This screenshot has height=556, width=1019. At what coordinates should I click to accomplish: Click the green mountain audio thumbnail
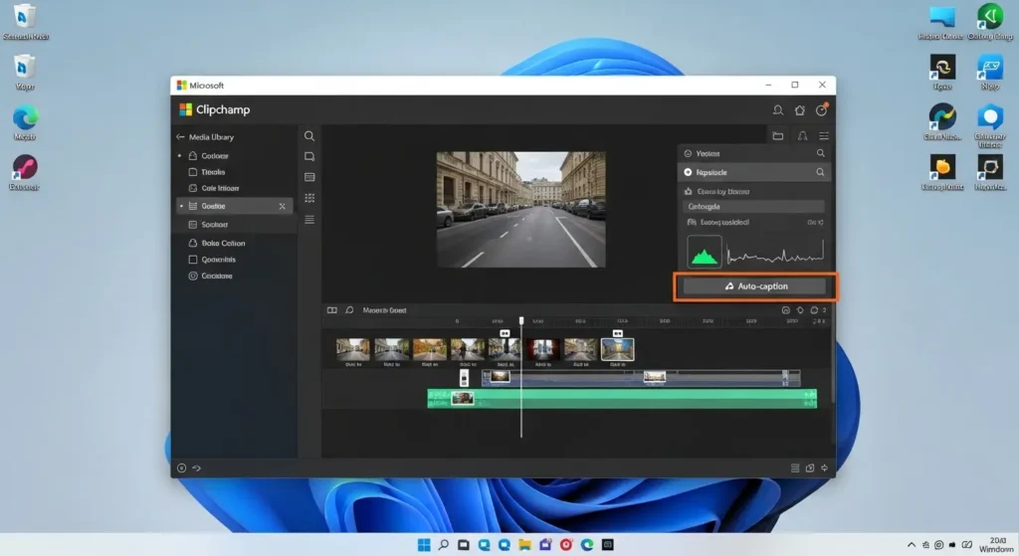[705, 253]
